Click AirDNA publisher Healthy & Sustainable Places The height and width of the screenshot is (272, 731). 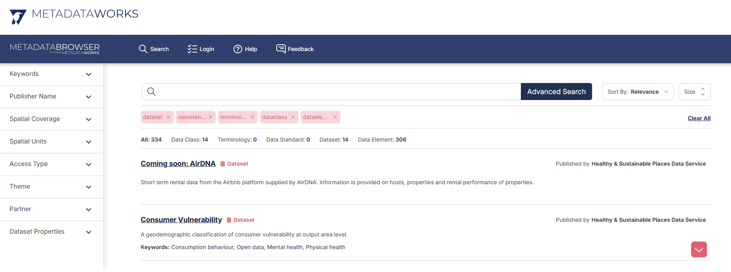(x=649, y=164)
